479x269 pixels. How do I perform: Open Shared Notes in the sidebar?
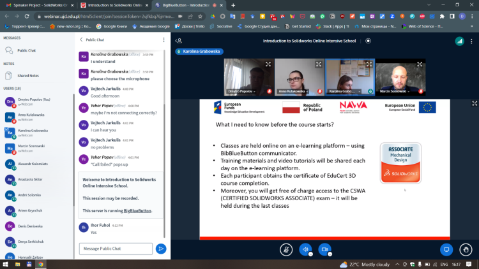(28, 75)
